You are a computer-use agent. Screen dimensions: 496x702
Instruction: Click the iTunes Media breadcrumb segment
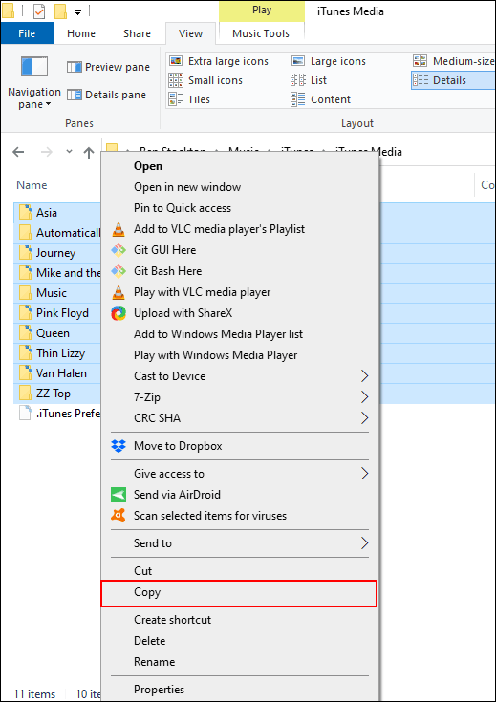(x=369, y=152)
